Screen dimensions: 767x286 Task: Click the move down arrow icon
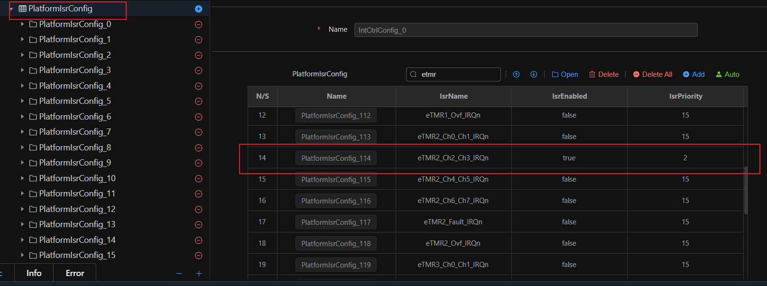[x=534, y=74]
